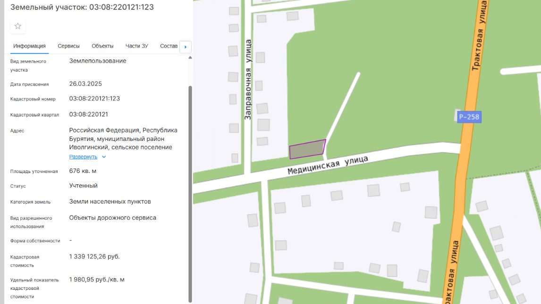Screen dimensions: 541x304
Task: Click the info panel scrollbar thumb
Action: (190, 194)
